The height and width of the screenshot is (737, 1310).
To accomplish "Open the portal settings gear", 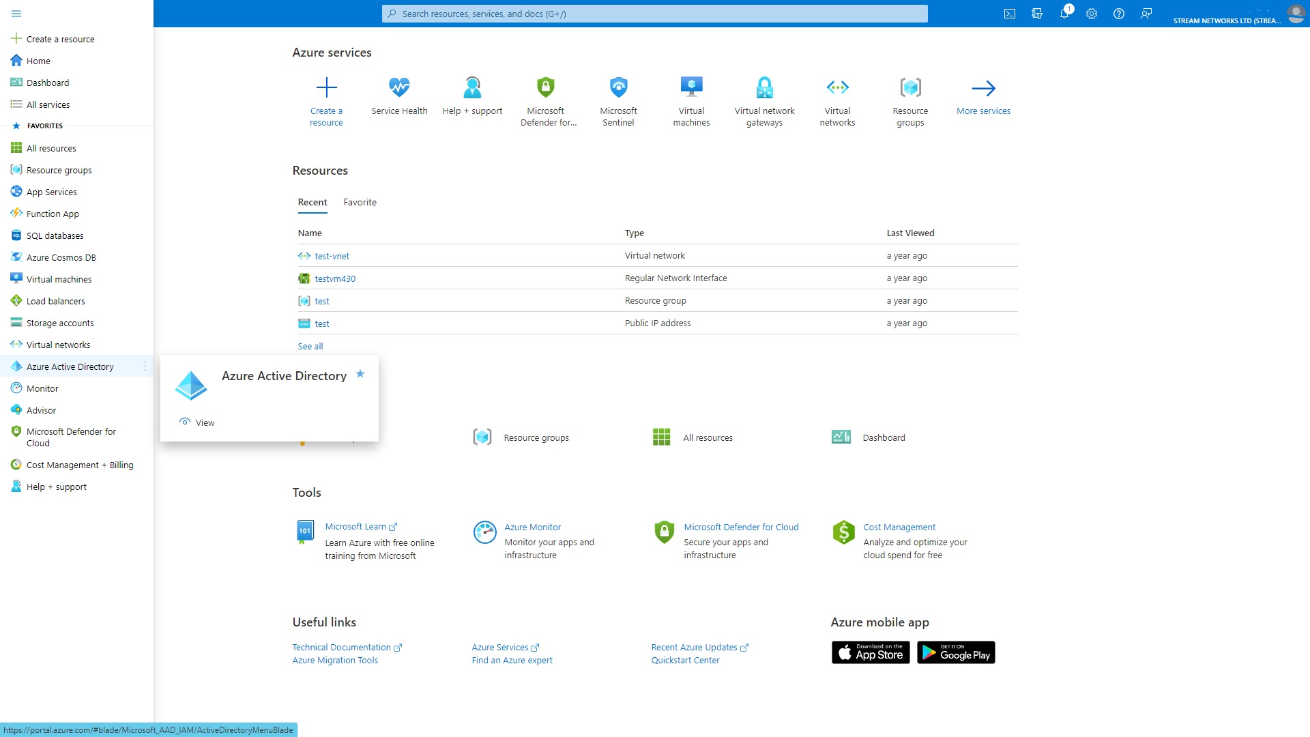I will tap(1092, 13).
